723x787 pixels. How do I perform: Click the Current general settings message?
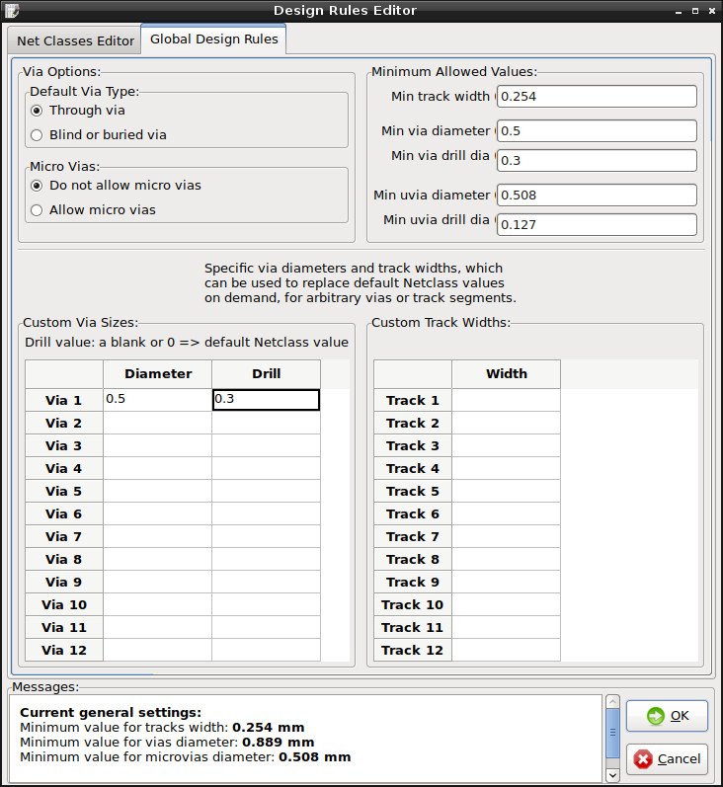point(111,712)
